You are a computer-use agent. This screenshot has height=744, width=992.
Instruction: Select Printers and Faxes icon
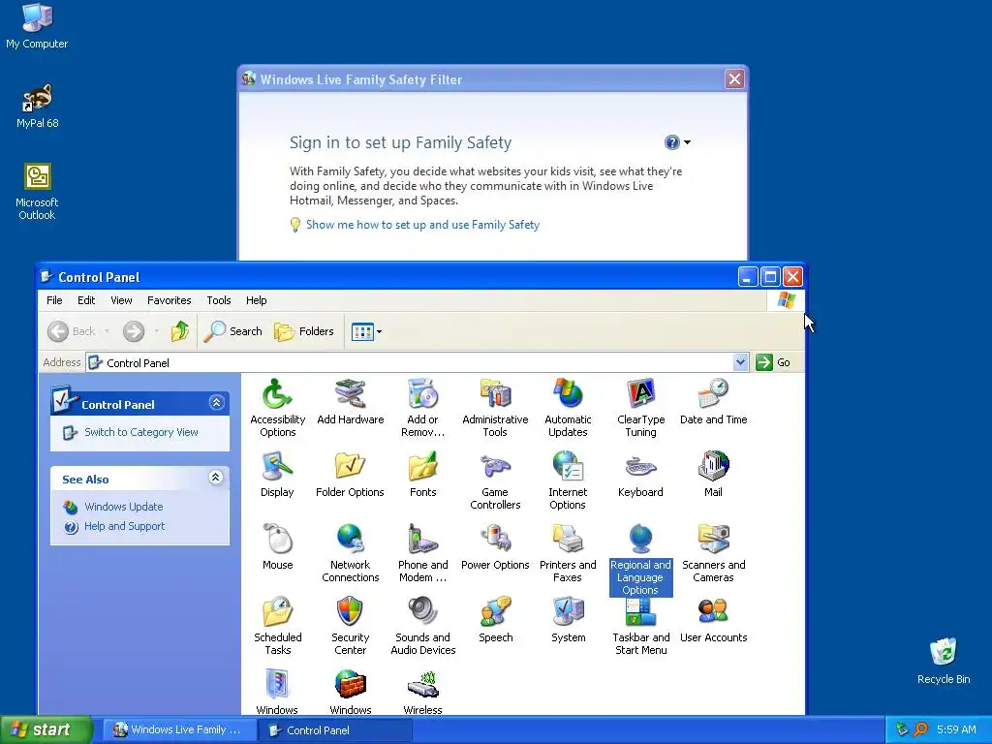point(568,553)
